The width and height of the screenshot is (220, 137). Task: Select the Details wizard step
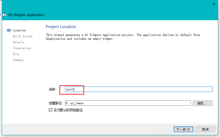(19, 42)
